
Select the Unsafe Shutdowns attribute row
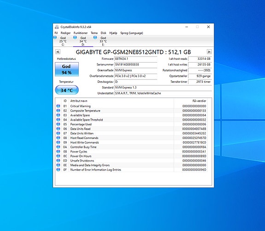pyautogui.click(x=131, y=161)
